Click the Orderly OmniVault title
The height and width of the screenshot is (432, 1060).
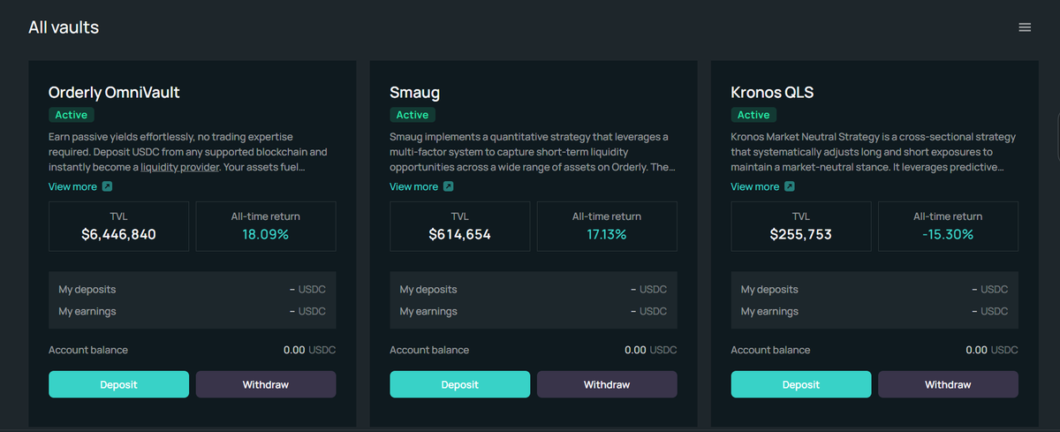tap(115, 92)
